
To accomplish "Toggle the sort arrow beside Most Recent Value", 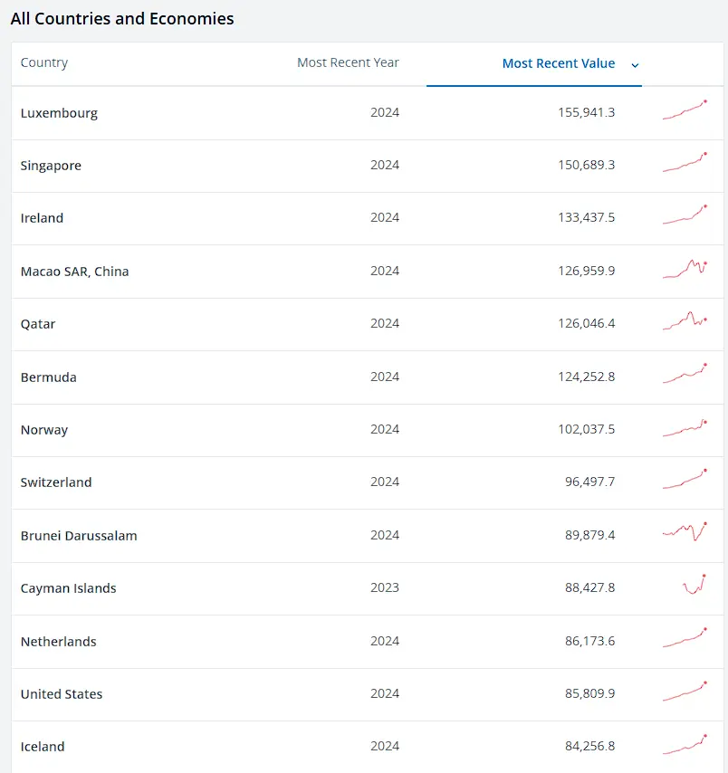I will (636, 65).
